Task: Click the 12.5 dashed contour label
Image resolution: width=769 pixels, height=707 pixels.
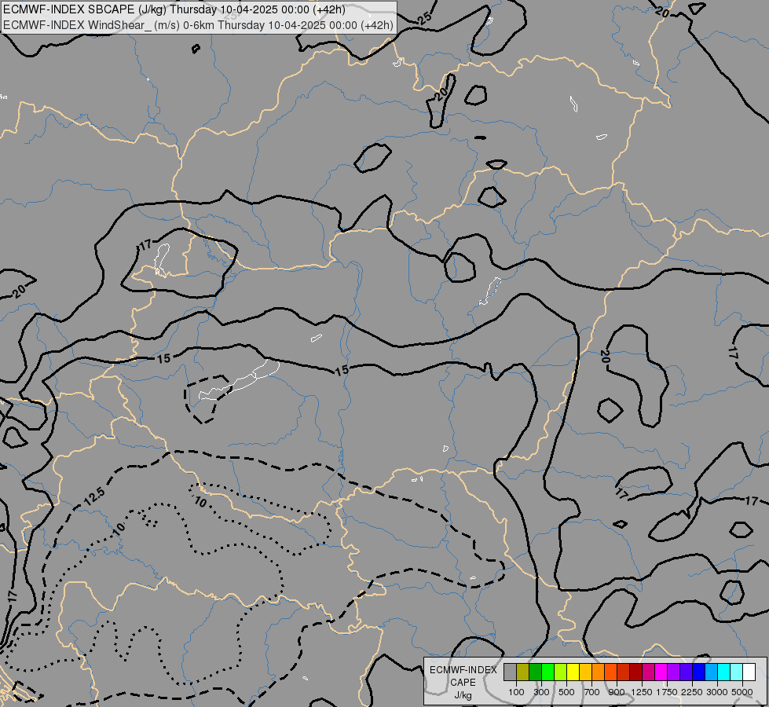Action: [x=94, y=496]
